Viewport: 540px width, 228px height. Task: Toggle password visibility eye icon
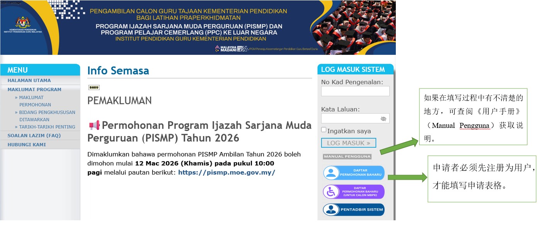click(383, 119)
